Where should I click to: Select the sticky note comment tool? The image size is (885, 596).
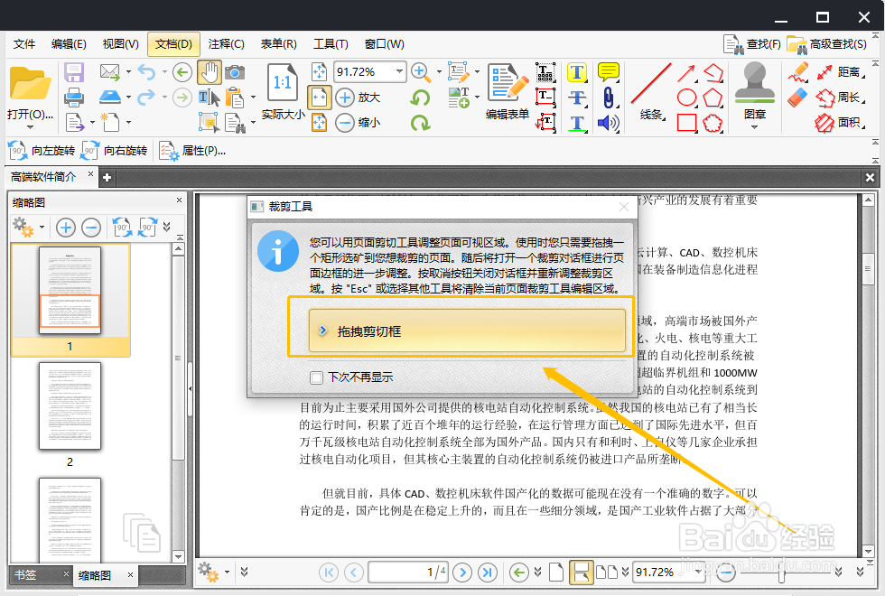click(x=610, y=70)
